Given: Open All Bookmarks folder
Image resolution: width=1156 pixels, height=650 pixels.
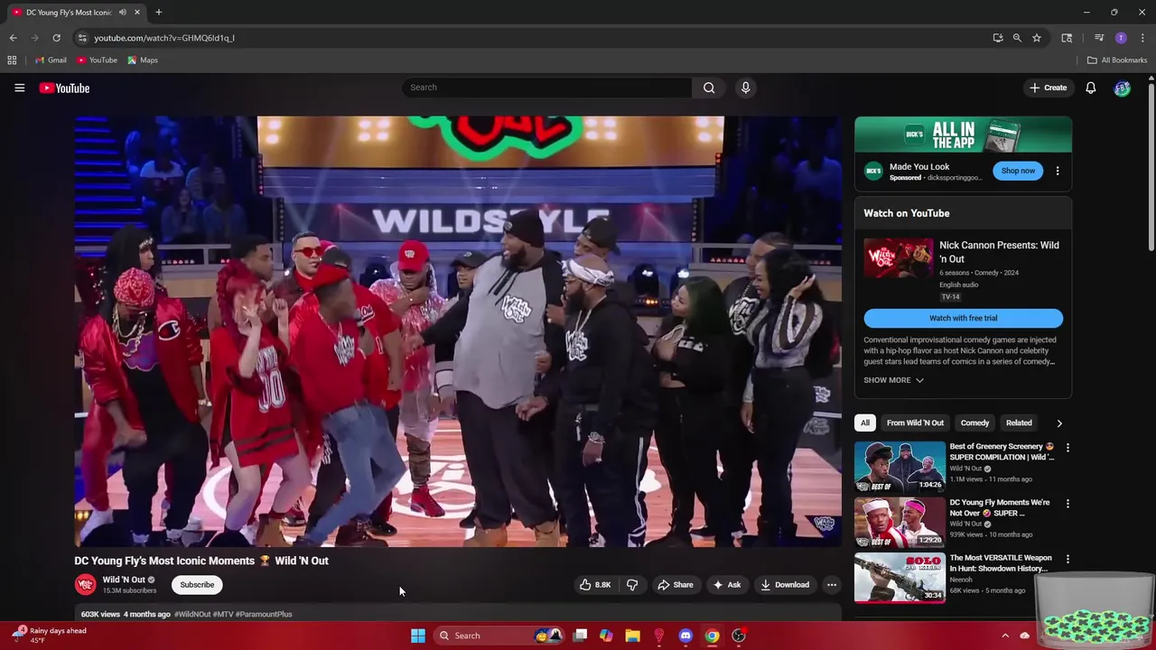Looking at the screenshot, I should 1117,60.
